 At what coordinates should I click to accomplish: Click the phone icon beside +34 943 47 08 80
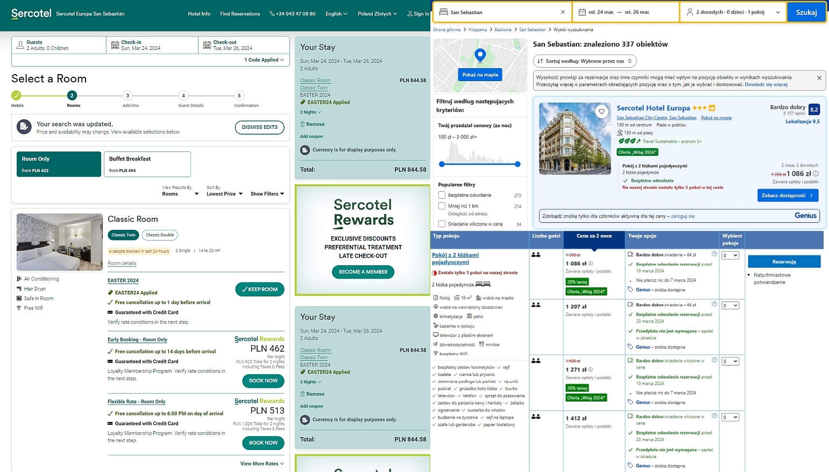pos(272,13)
